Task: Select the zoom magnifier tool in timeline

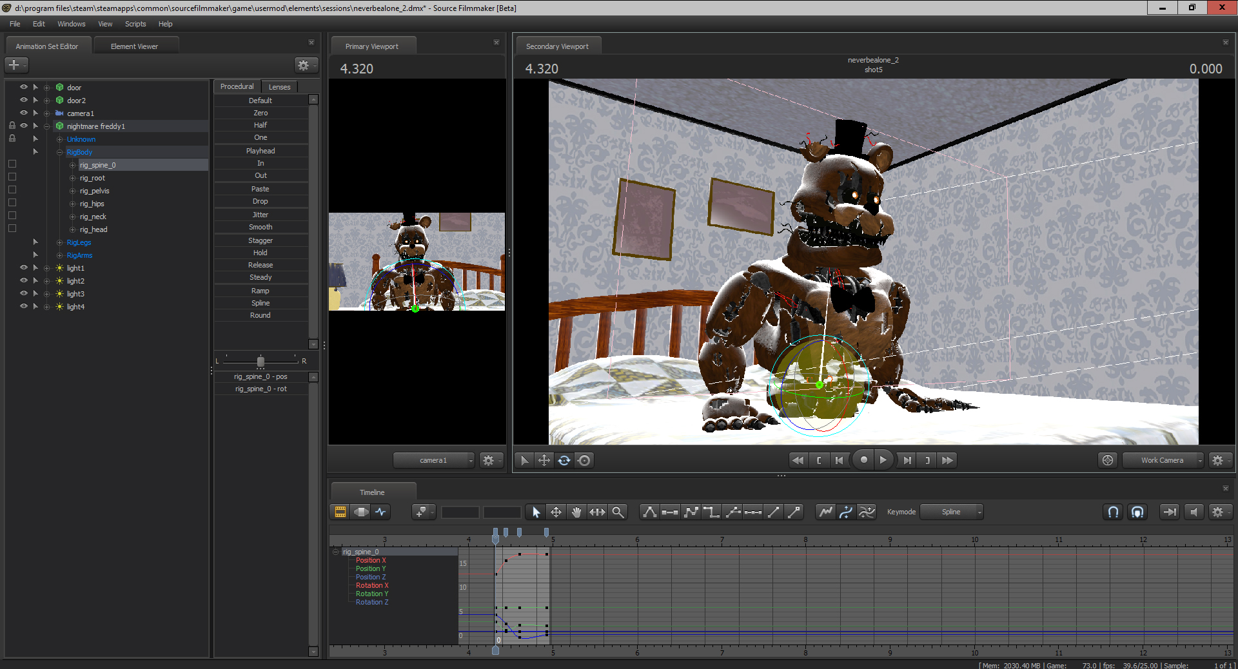Action: pos(618,512)
